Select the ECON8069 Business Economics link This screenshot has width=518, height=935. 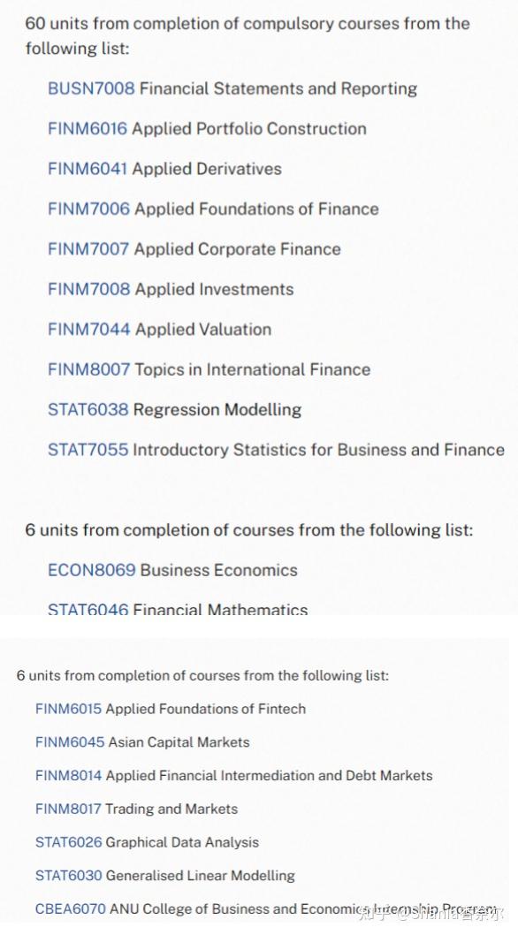point(92,570)
